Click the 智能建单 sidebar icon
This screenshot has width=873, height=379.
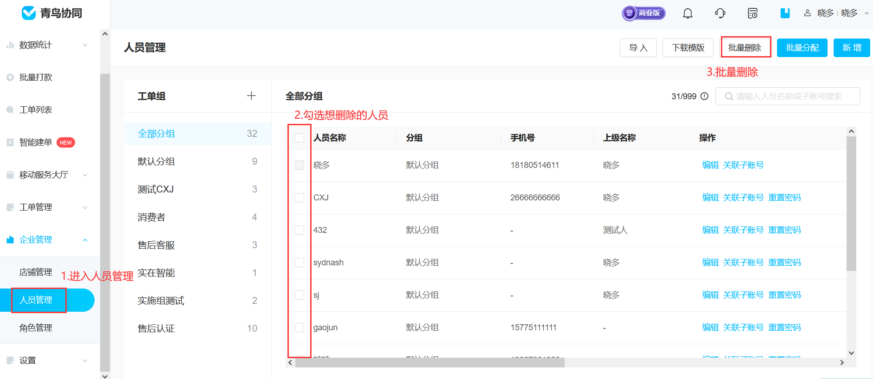pyautogui.click(x=10, y=142)
